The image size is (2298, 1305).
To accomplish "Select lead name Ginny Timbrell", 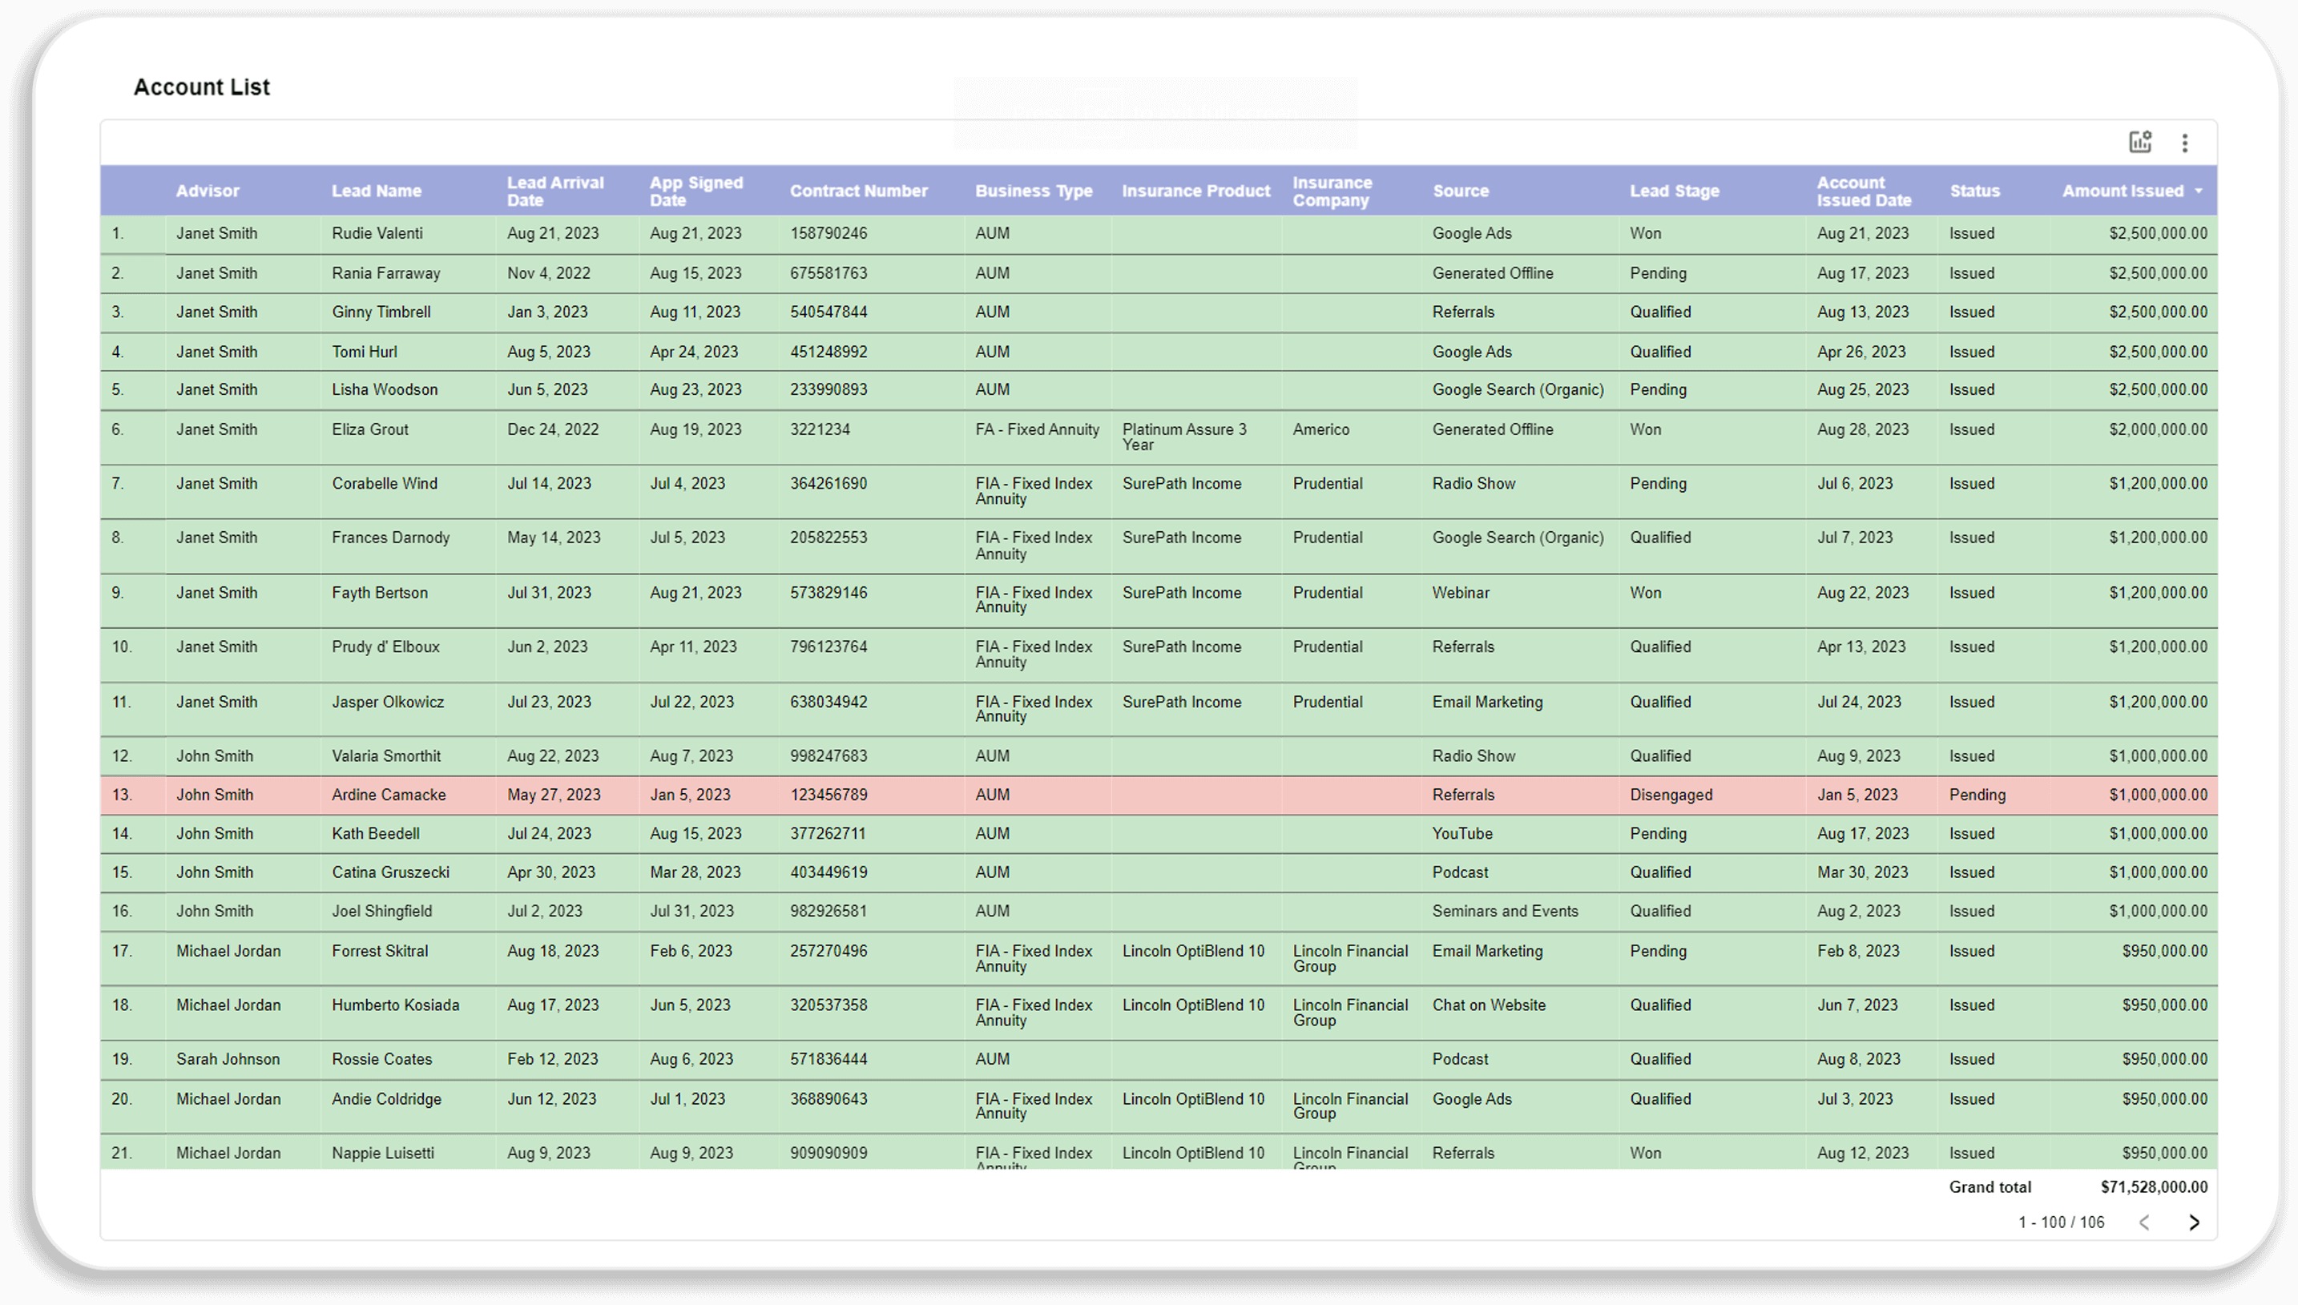I will point(381,312).
